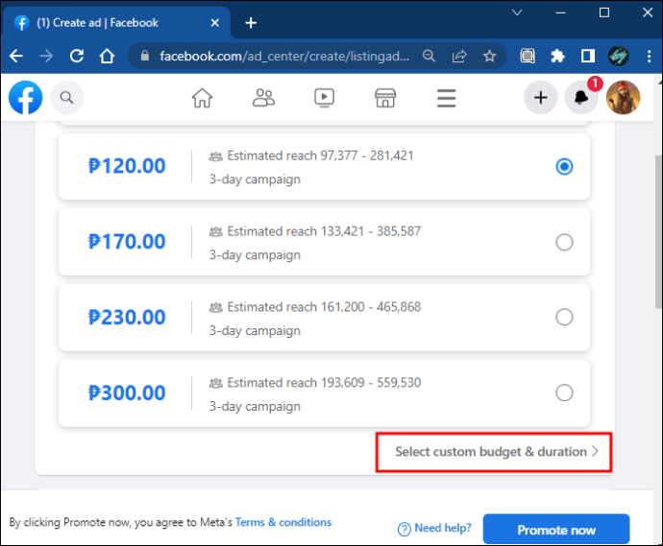Click the browser Back arrow
This screenshot has height=546, width=663.
[x=16, y=56]
